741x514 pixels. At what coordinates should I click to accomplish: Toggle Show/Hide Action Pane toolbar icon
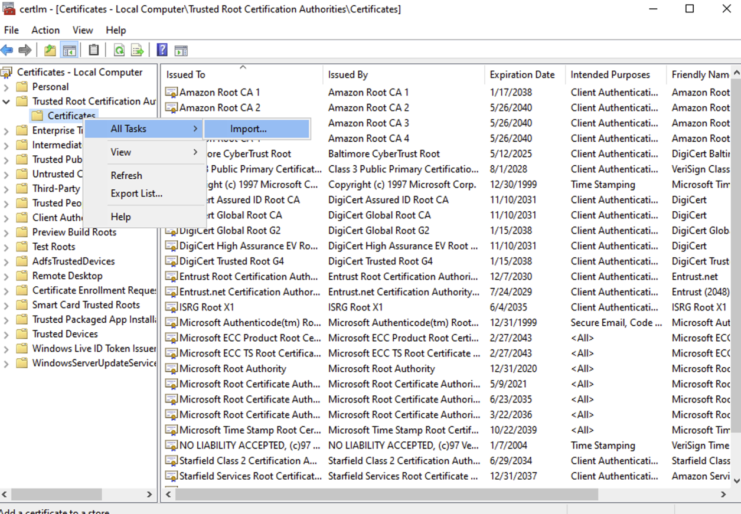181,51
